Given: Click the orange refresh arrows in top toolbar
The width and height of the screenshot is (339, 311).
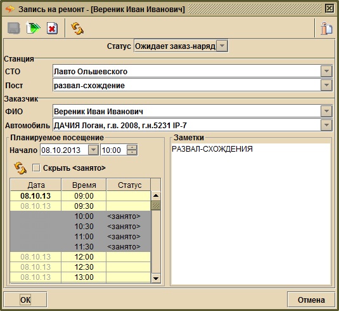Looking at the screenshot, I should 77,29.
